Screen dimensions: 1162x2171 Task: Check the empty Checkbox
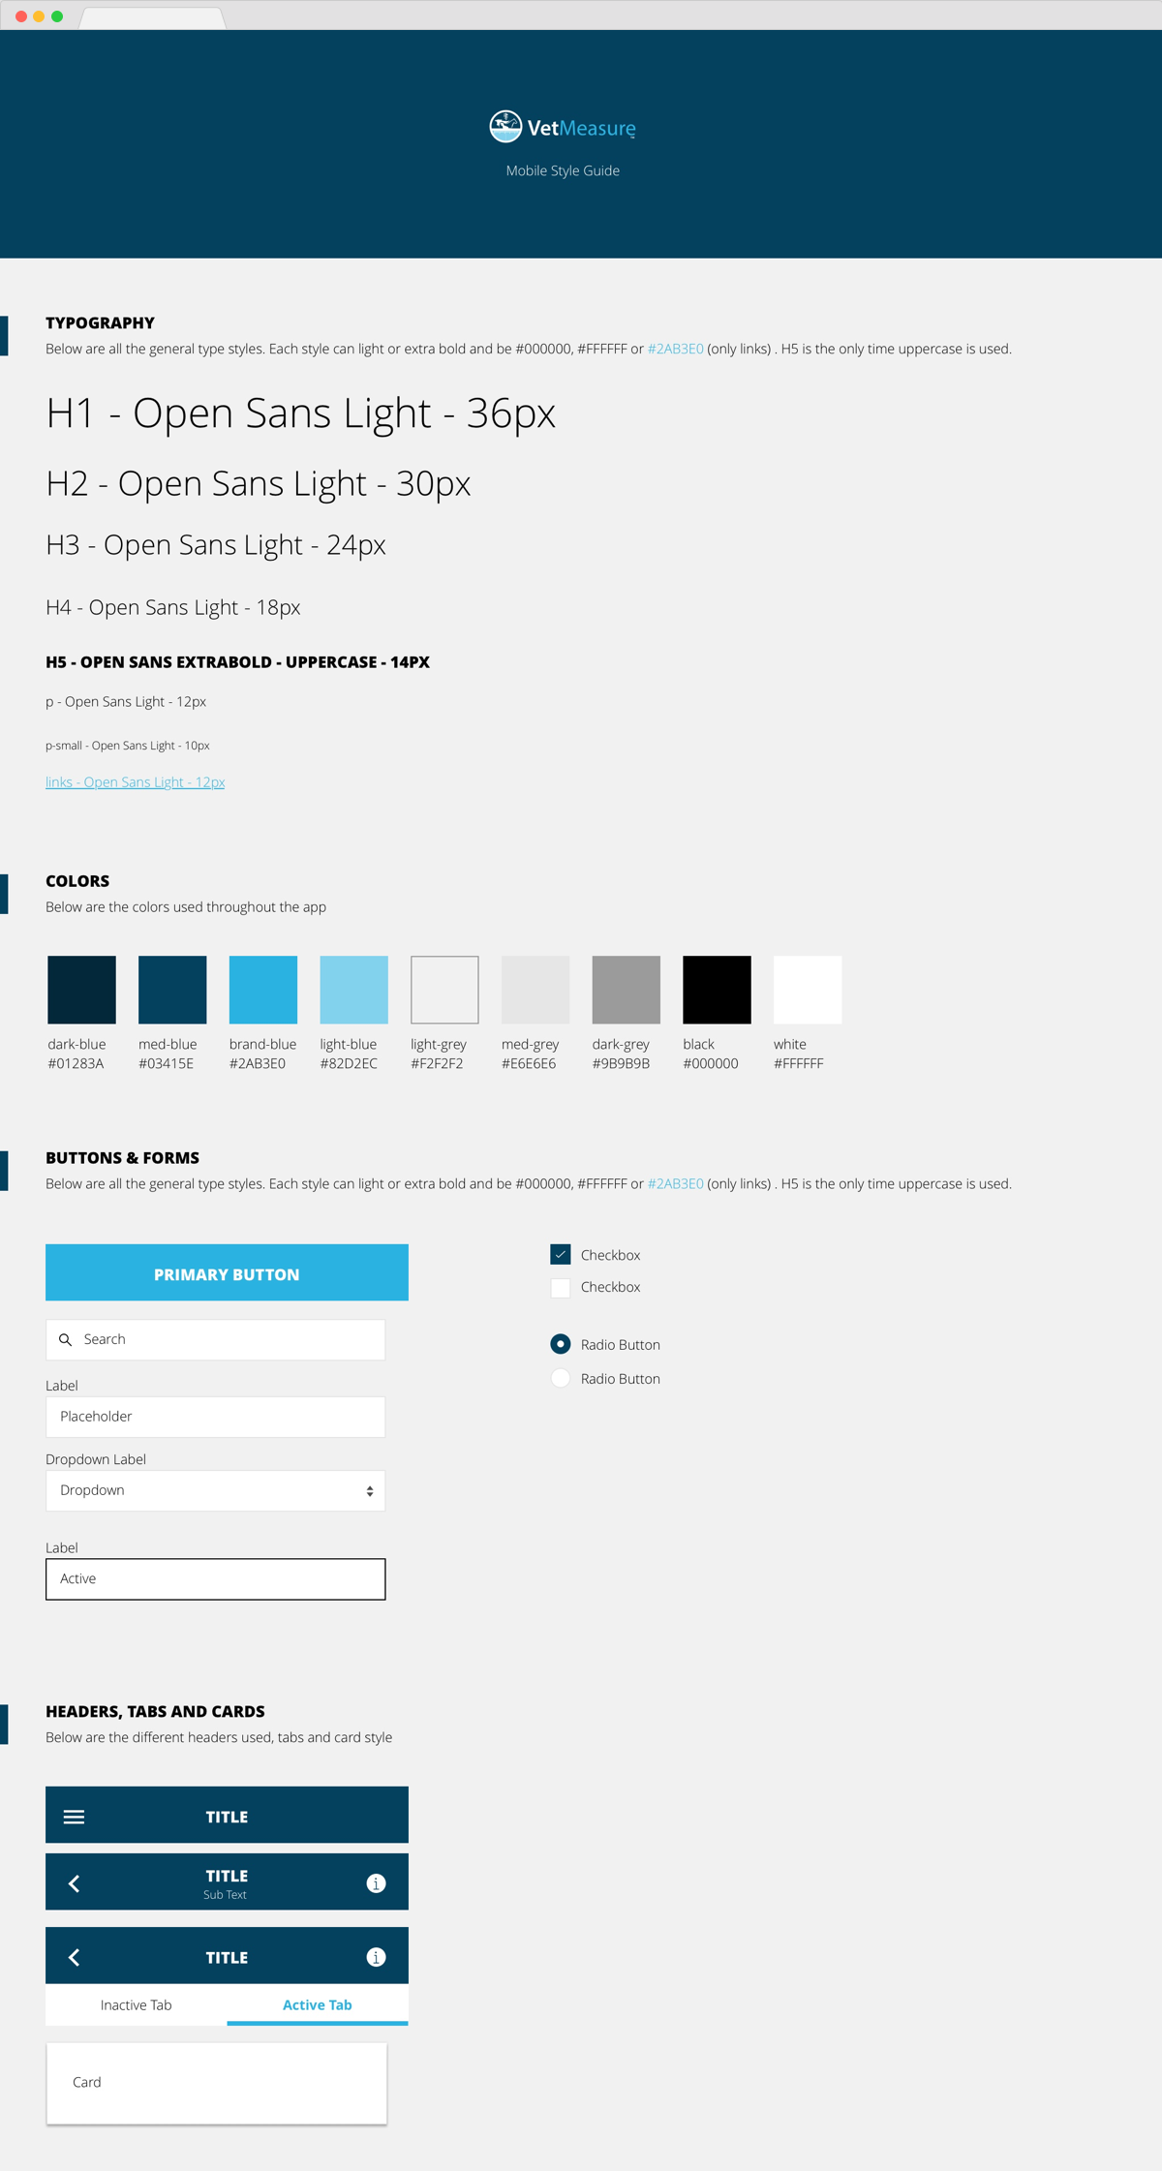(561, 1288)
